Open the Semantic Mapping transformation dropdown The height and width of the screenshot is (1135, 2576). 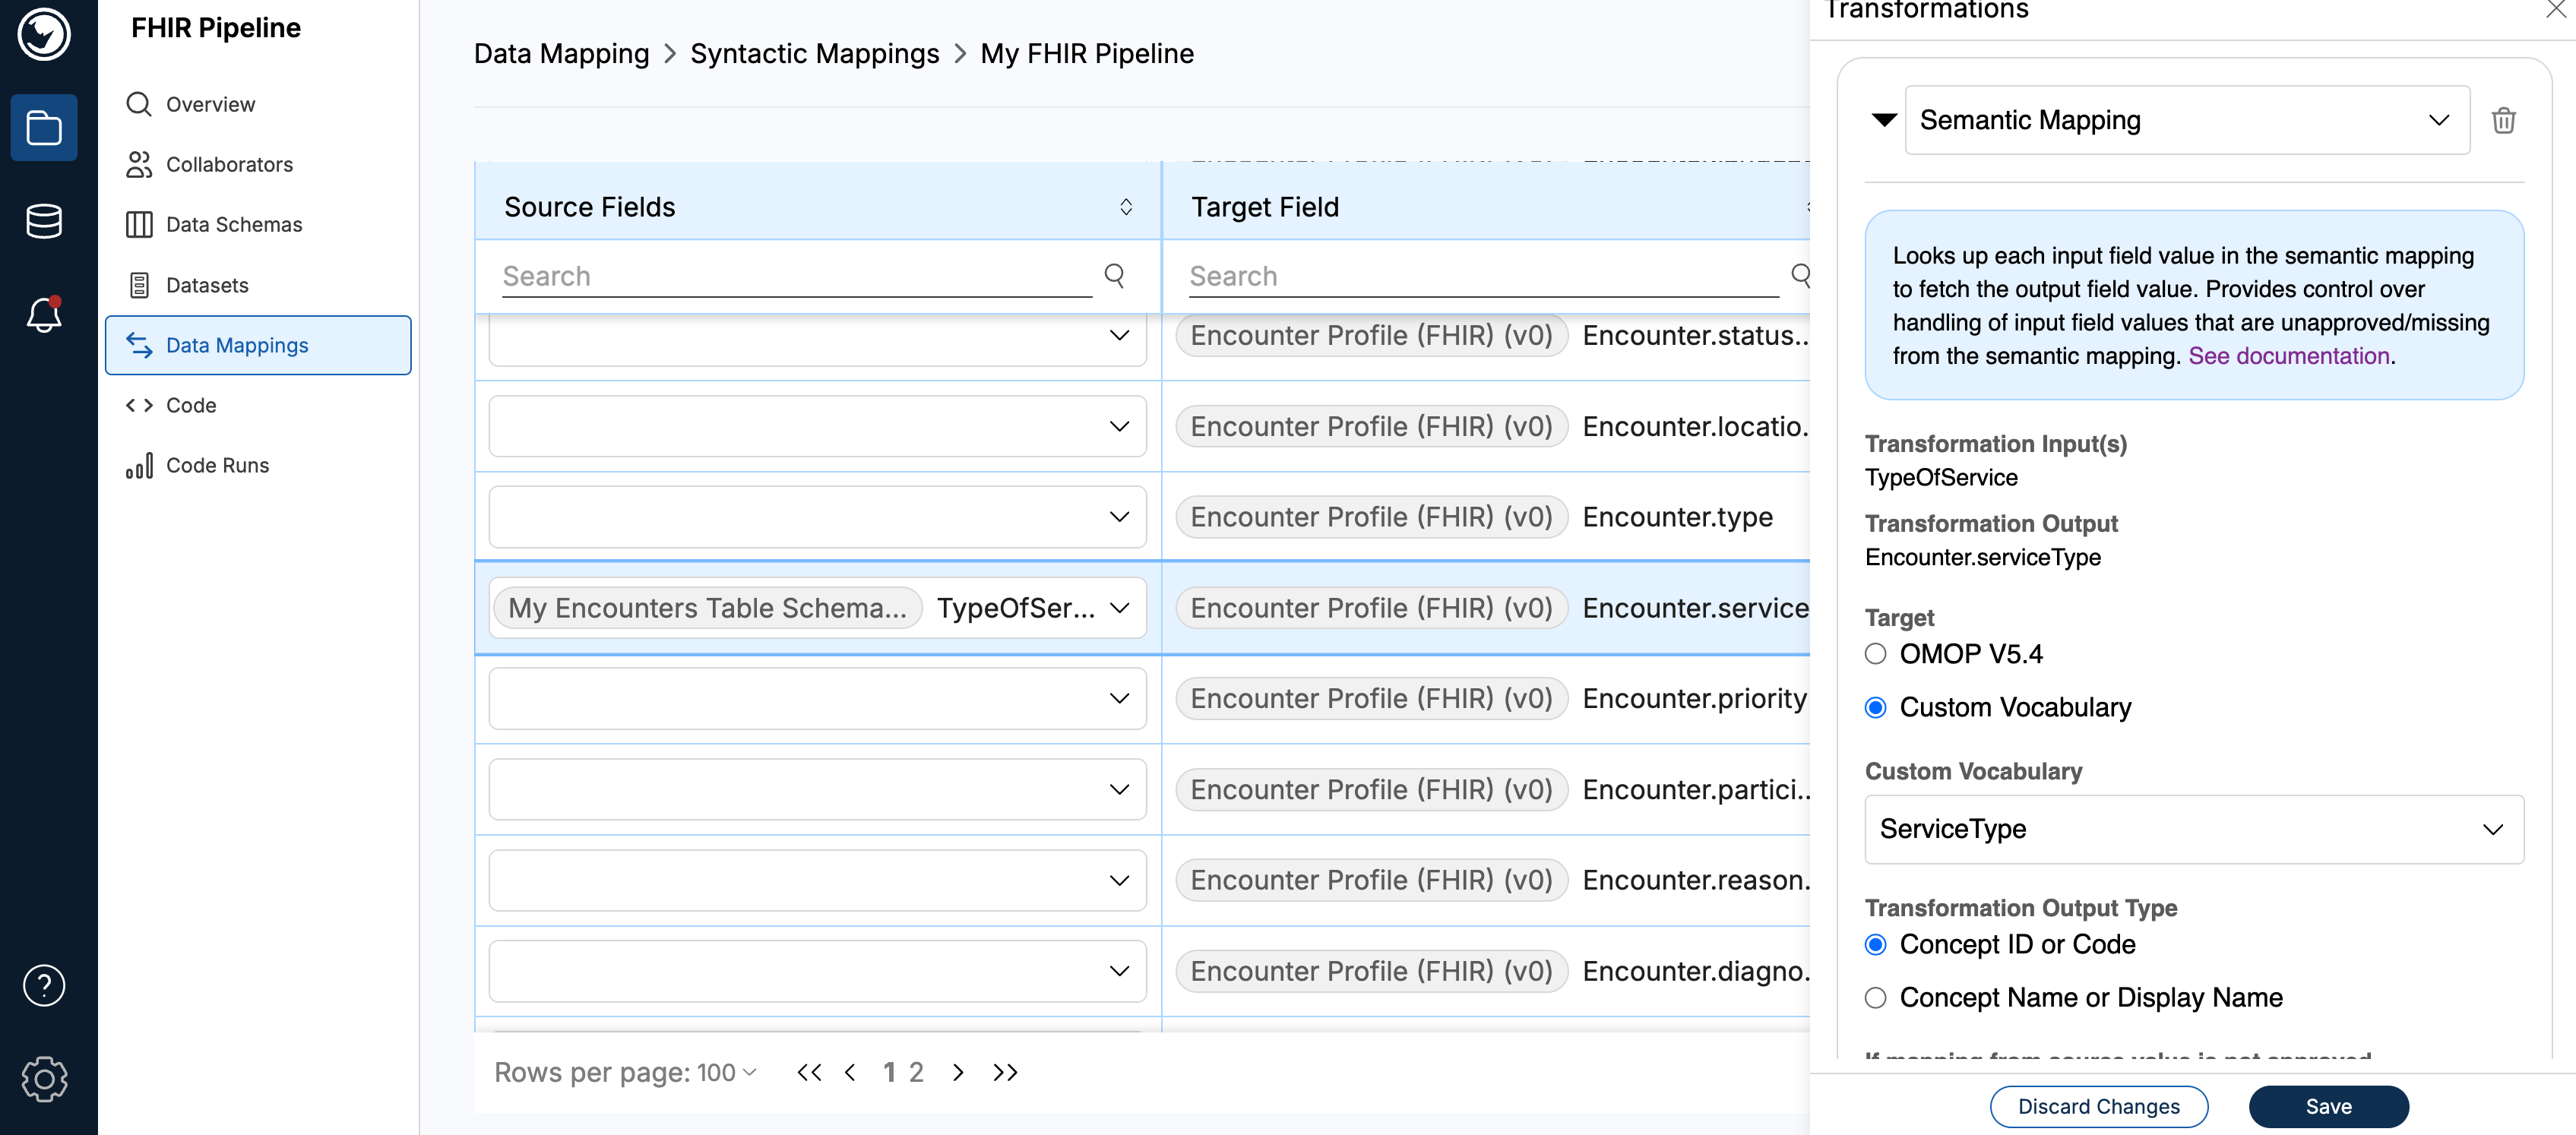2186,120
